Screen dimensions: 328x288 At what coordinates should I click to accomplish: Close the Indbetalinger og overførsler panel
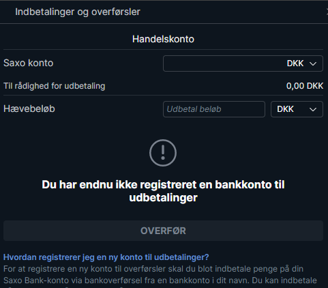pyautogui.click(x=327, y=12)
